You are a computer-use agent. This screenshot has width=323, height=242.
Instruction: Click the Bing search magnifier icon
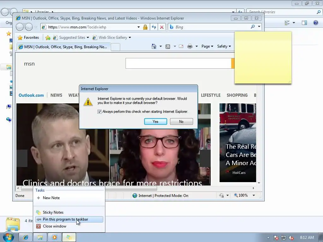pyautogui.click(x=253, y=27)
